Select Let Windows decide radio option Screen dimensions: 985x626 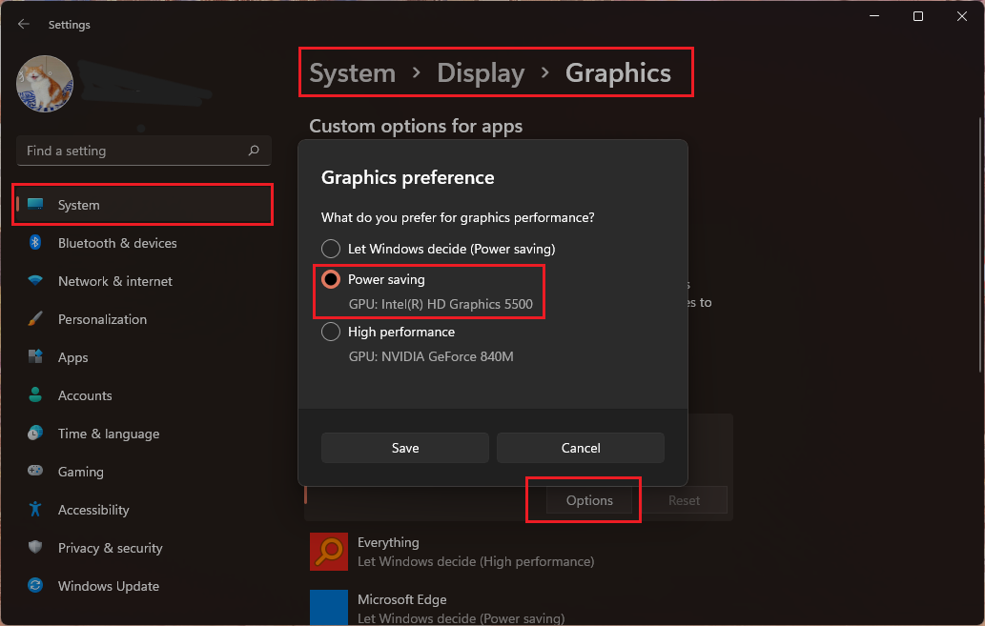[331, 249]
